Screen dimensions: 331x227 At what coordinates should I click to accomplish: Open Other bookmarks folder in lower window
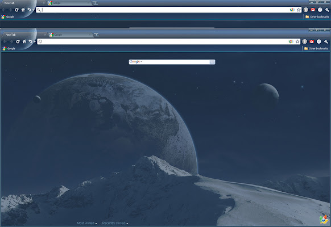(x=316, y=48)
